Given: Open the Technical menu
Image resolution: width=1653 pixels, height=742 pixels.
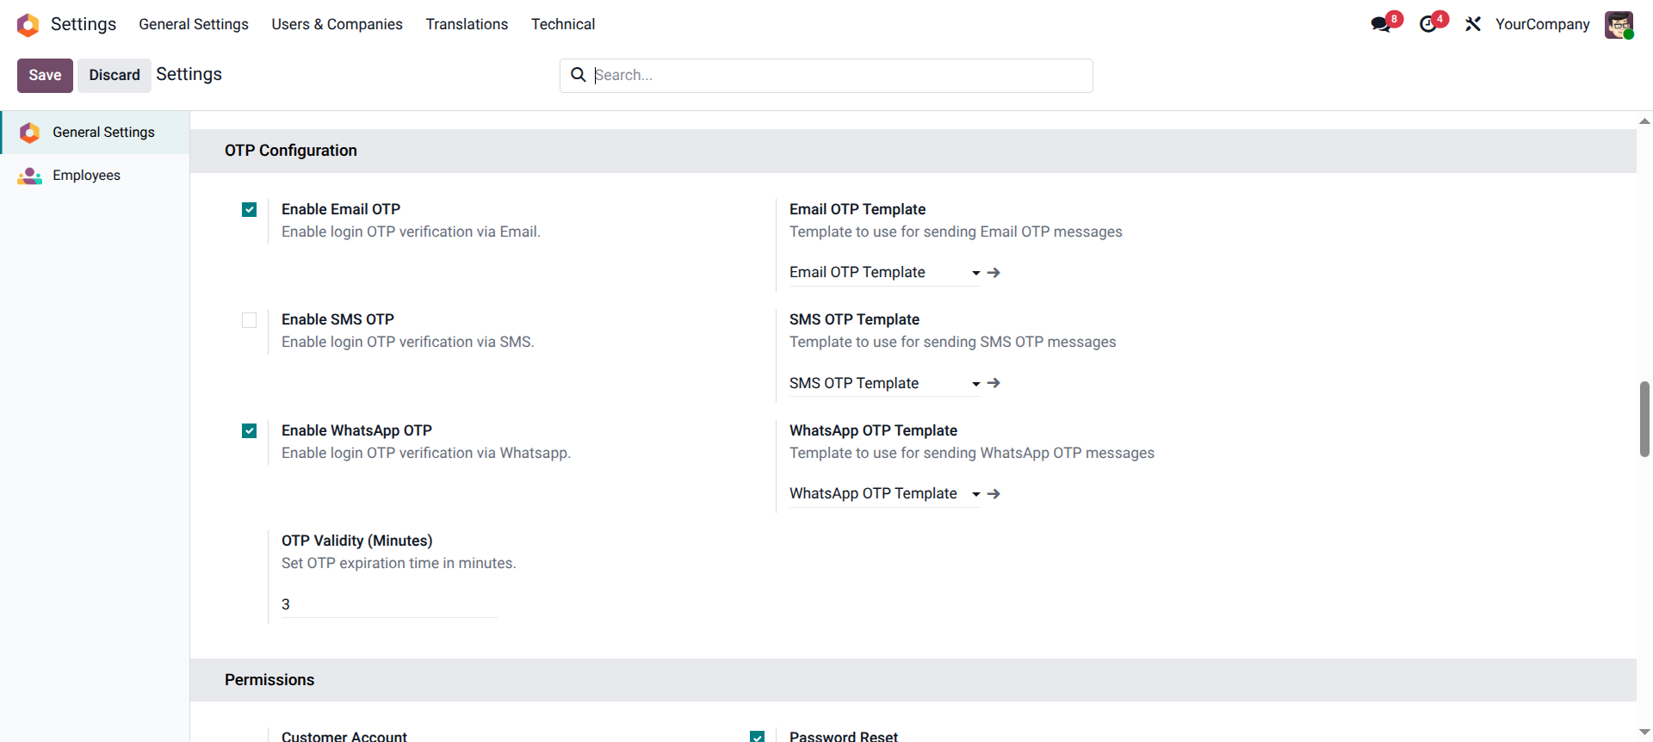Looking at the screenshot, I should click(562, 24).
